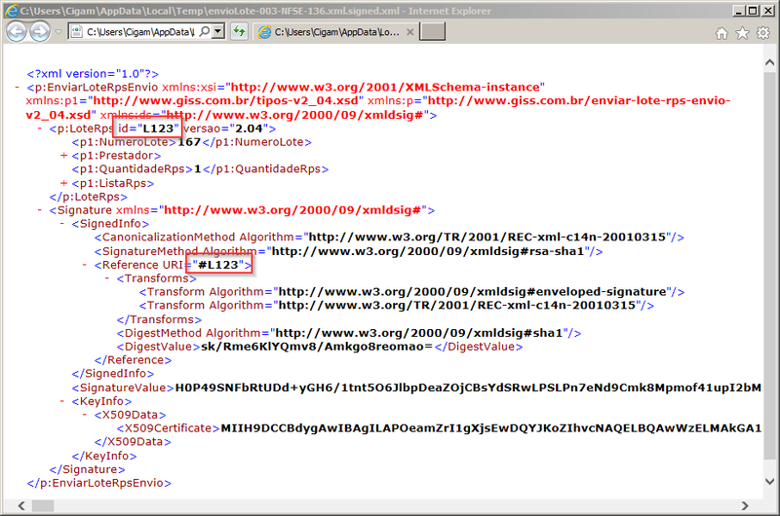
Task: Click the closing /Reference tag
Action: pos(133,360)
